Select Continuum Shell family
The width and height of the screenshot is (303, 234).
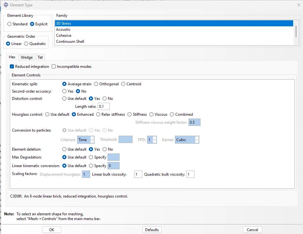pyautogui.click(x=174, y=42)
